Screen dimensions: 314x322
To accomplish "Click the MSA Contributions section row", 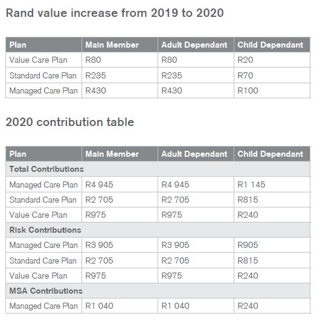I will click(x=158, y=291).
